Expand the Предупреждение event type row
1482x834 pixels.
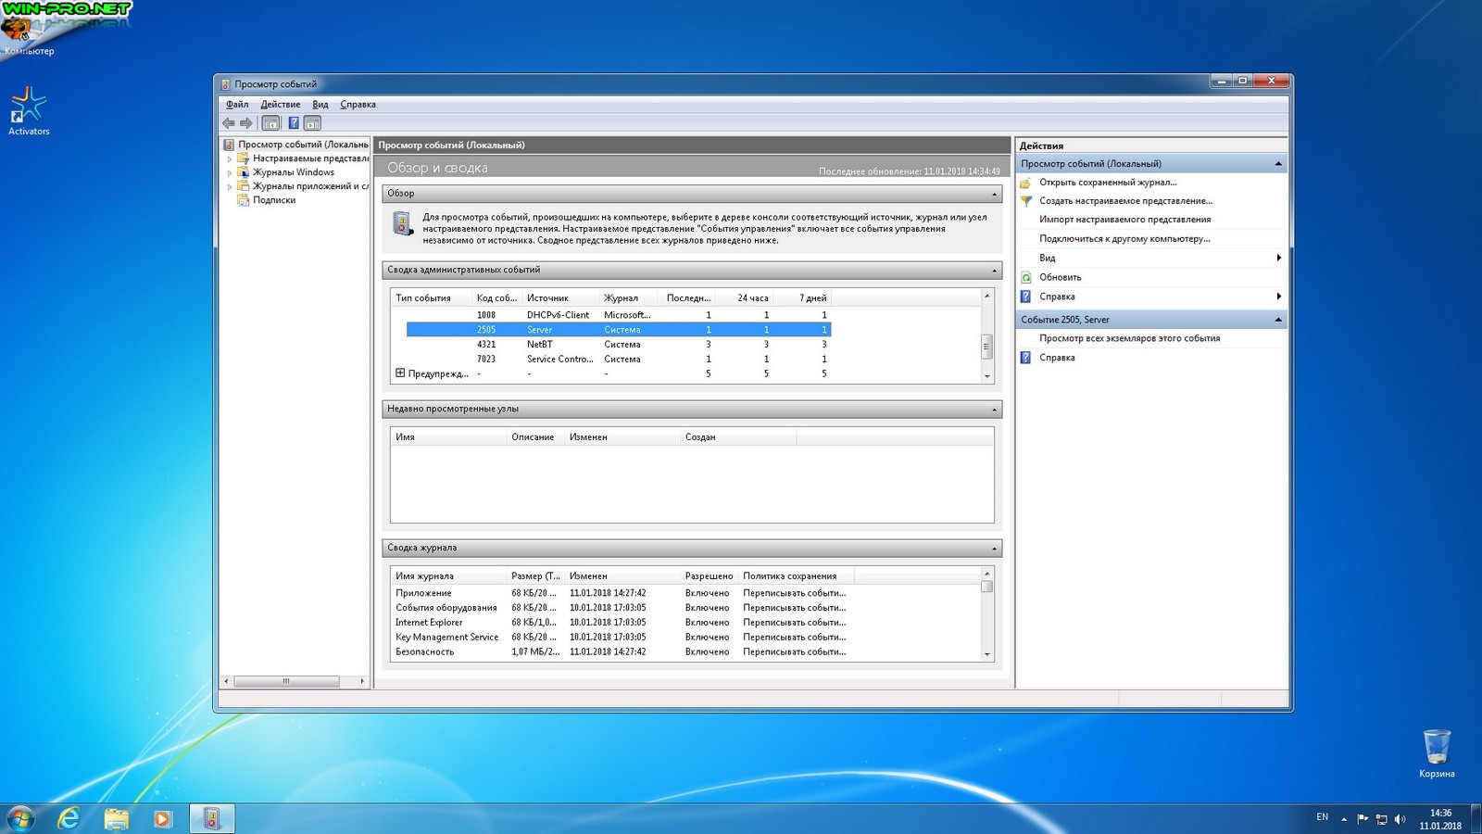(400, 373)
